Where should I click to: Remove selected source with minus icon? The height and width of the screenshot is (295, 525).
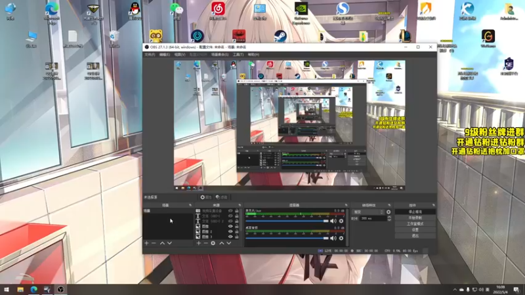(x=205, y=243)
